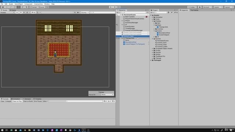The image size is (235, 132).
Task: Select the Move tool in main toolbar
Action: pyautogui.click(x=7, y=7)
